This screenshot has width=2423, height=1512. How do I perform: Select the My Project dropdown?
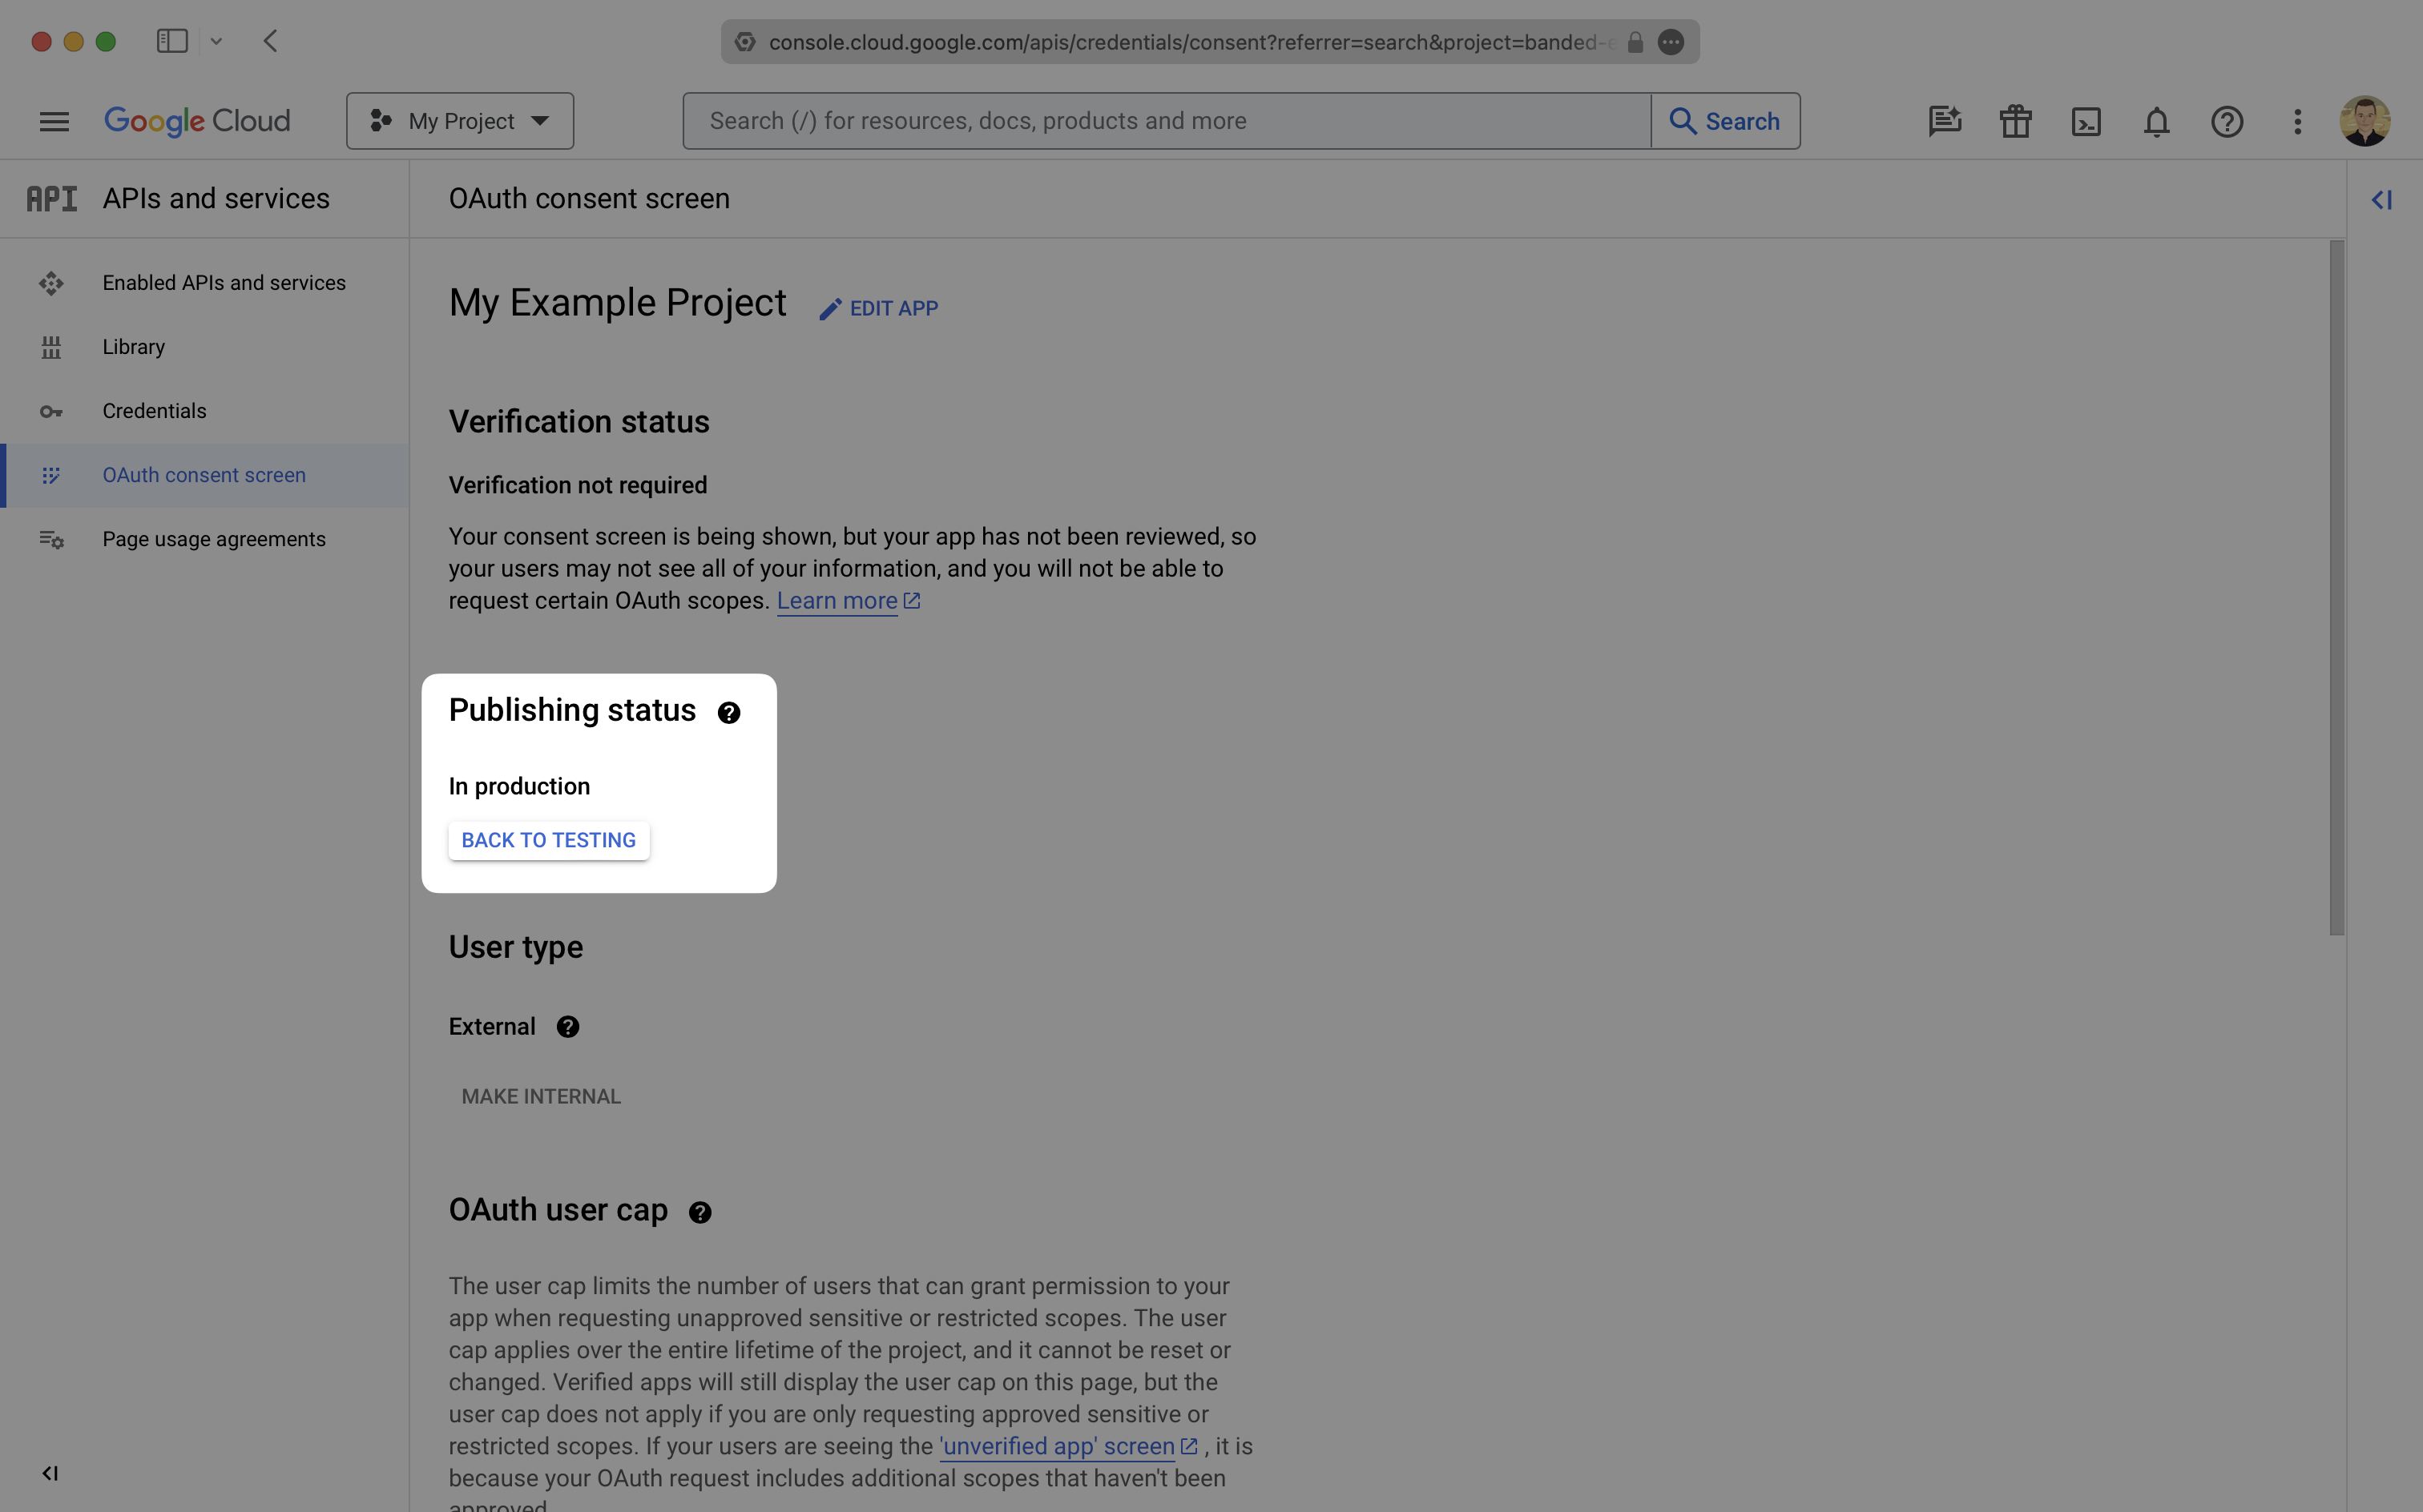pos(458,119)
